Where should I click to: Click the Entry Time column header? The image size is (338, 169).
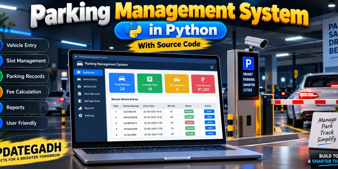tap(149, 106)
